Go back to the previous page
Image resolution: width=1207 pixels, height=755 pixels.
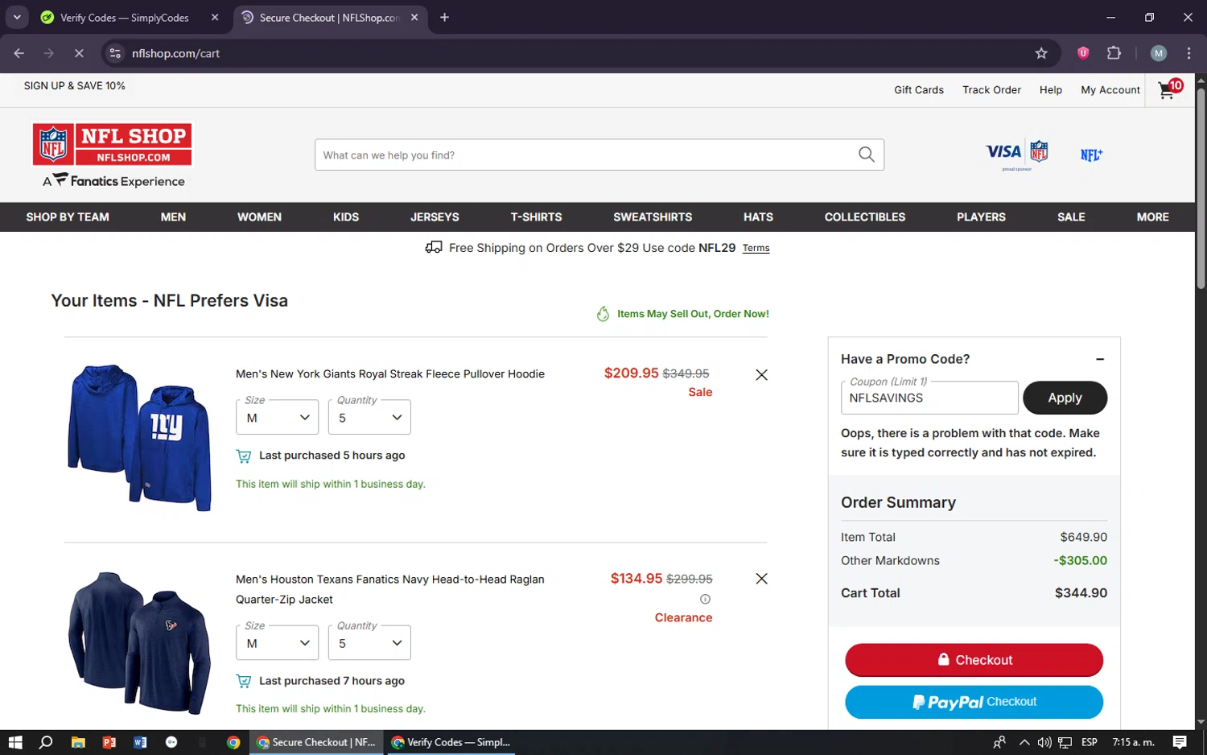click(19, 53)
